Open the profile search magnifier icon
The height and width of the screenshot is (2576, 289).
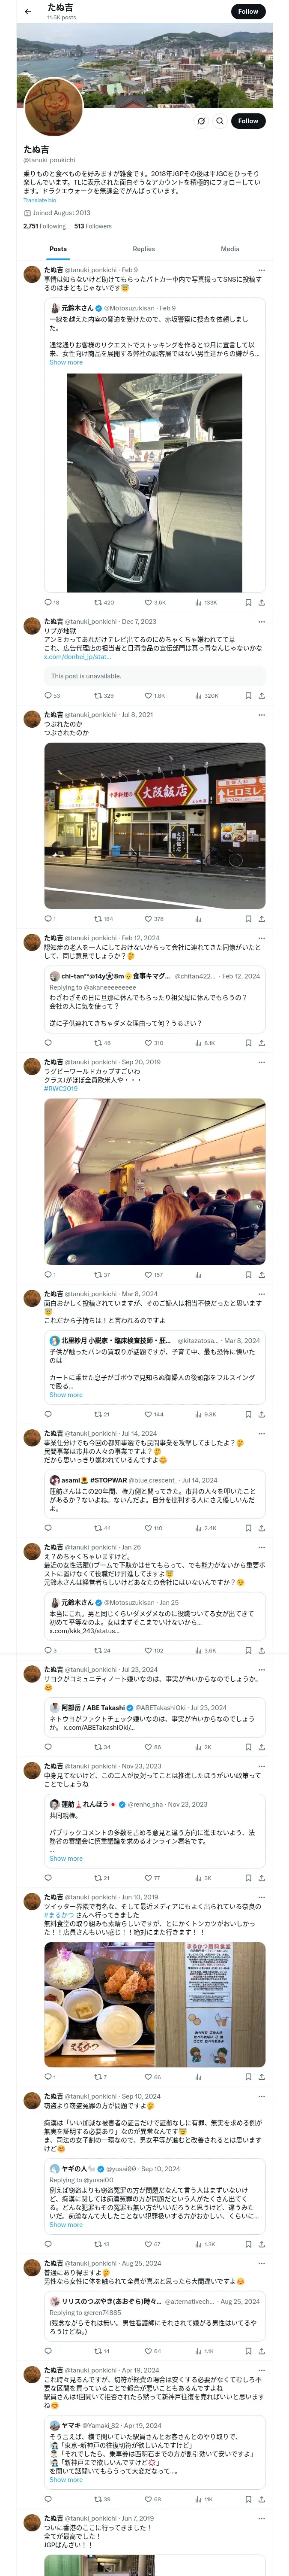click(220, 121)
